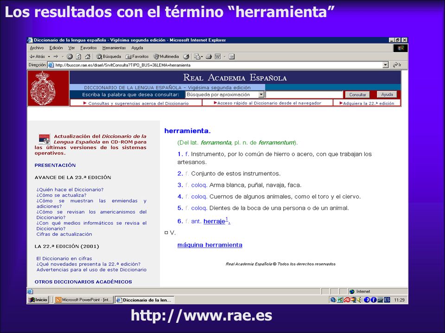Image resolution: width=445 pixels, height=333 pixels.
Task: Click the coloq. abbreviation in definition 3
Action: pyautogui.click(x=199, y=185)
